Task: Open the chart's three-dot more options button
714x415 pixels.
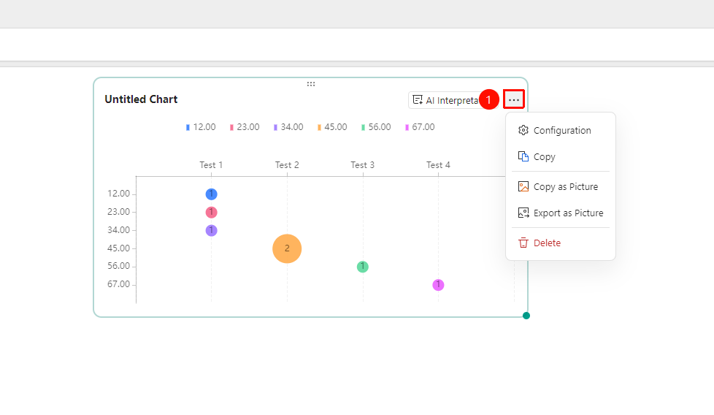Action: [514, 100]
